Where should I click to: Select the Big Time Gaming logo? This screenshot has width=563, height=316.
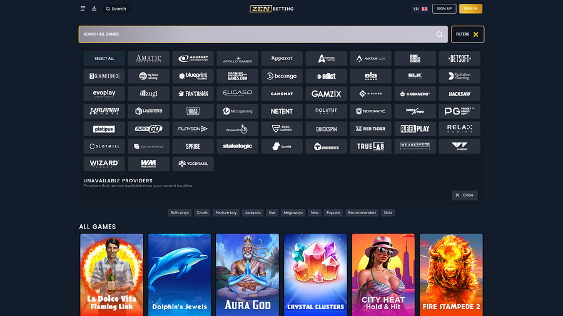[x=149, y=76]
